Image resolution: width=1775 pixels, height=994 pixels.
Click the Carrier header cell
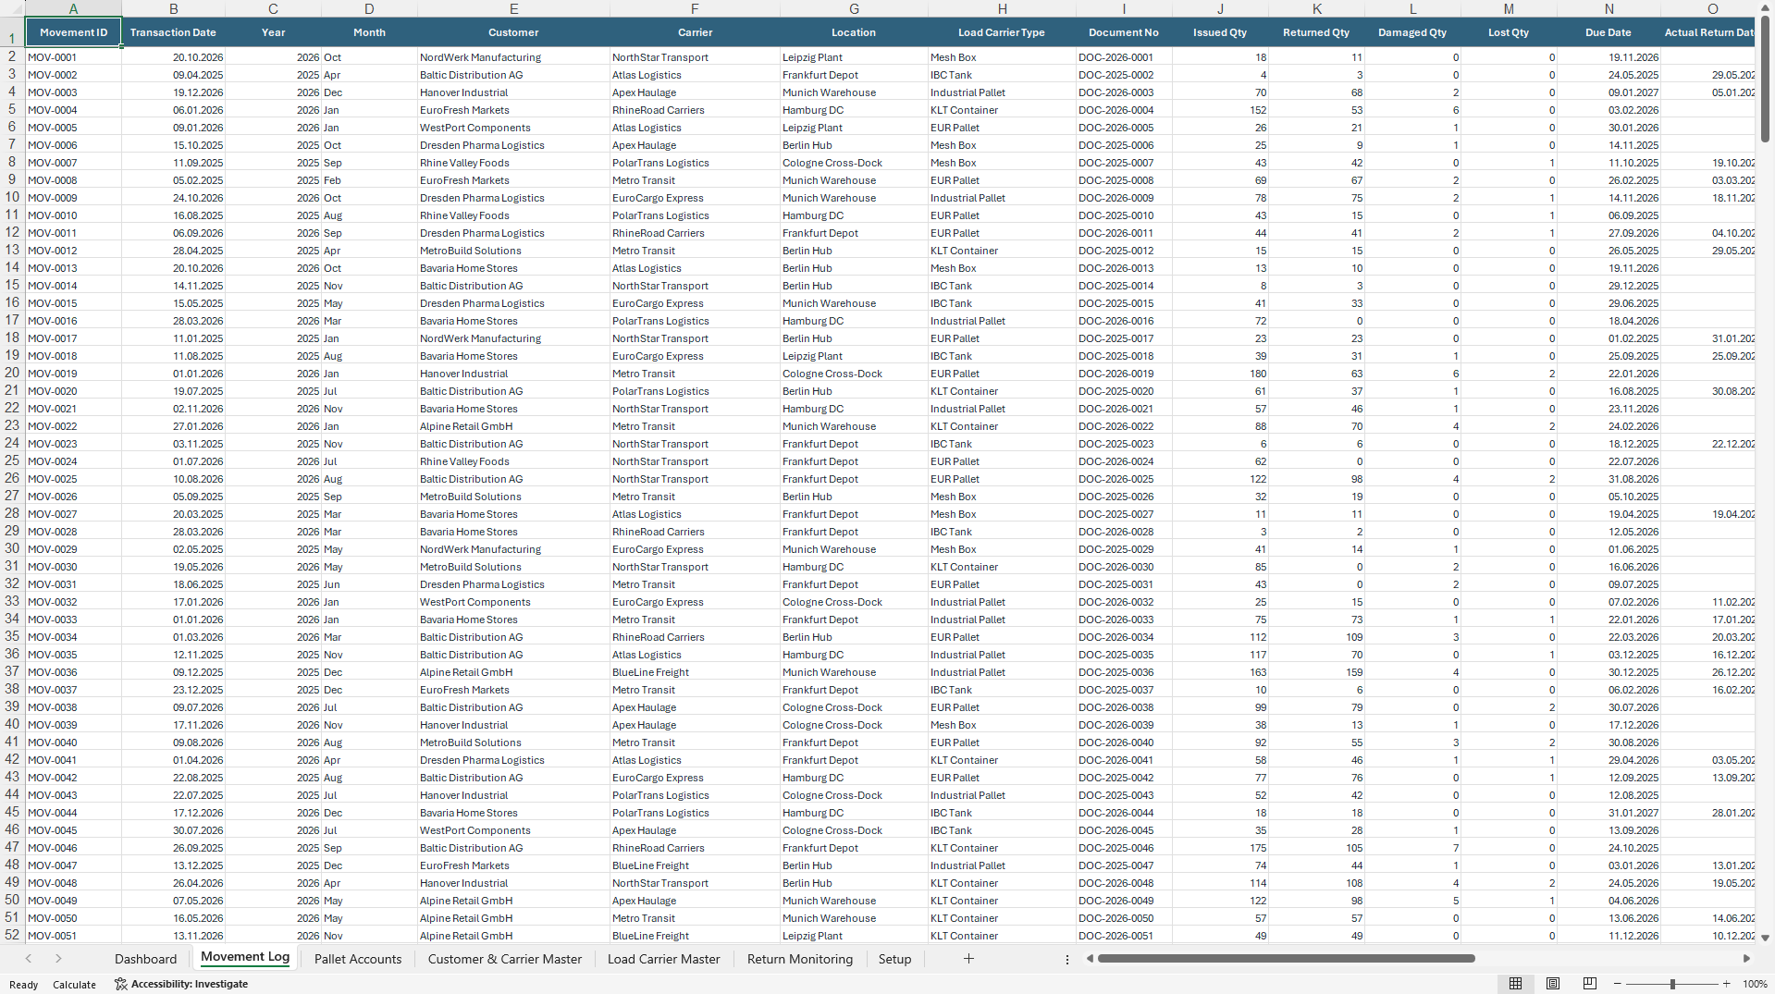coord(695,32)
